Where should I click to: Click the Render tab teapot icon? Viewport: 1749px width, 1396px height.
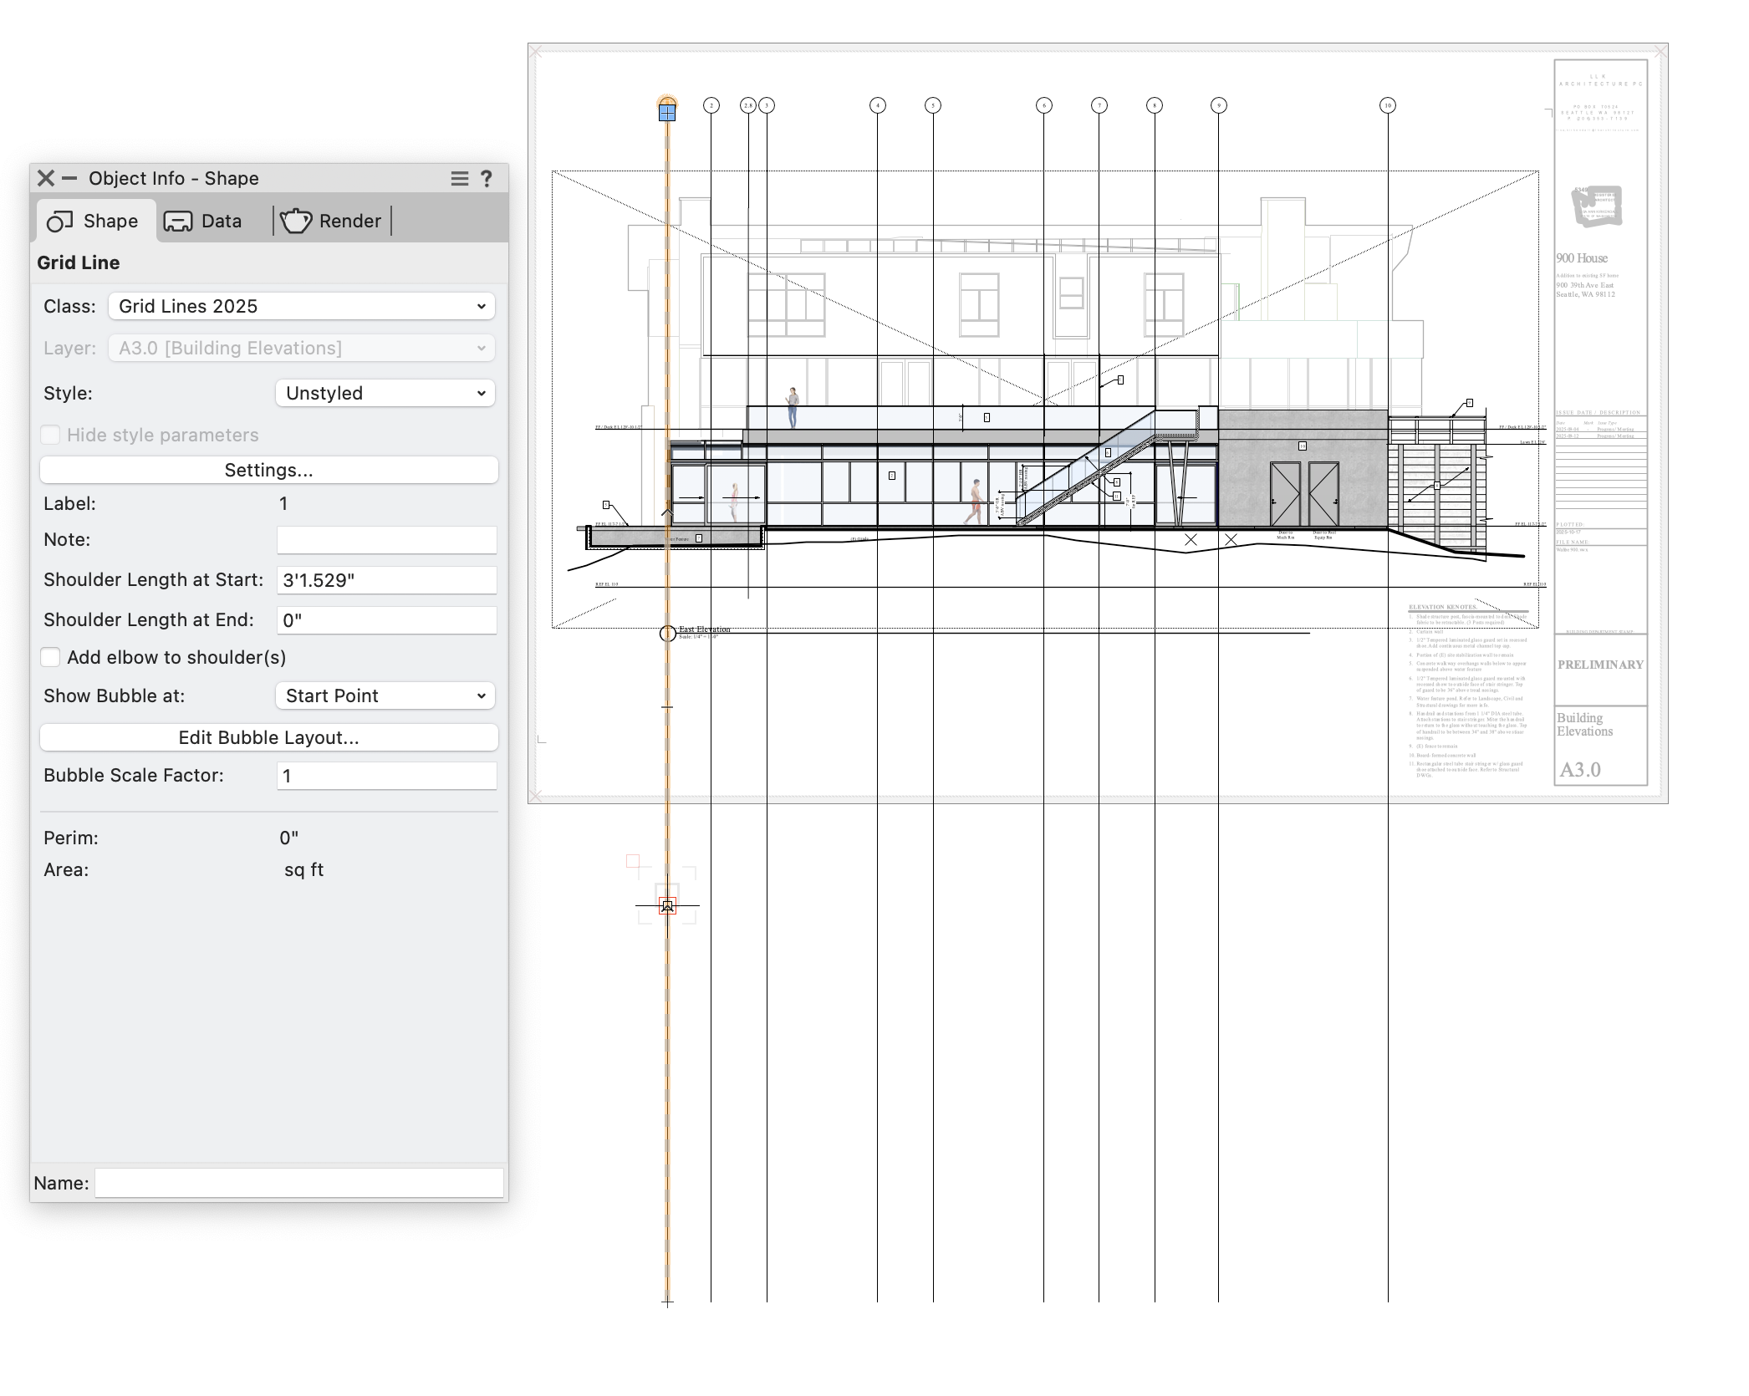[295, 222]
